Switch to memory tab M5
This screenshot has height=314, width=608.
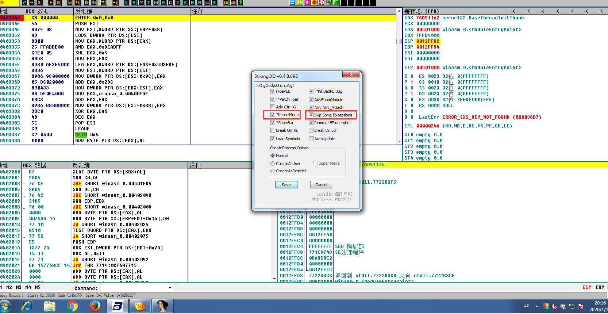[x=38, y=287]
